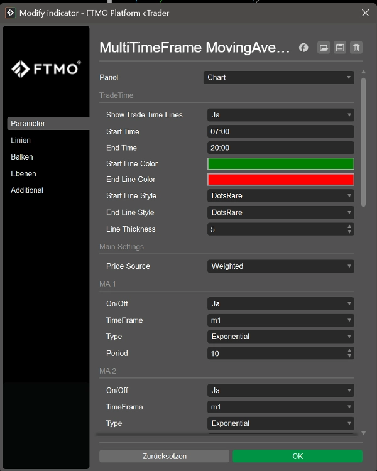Click the MultiTimeFrame MovingAve… title

pos(195,48)
